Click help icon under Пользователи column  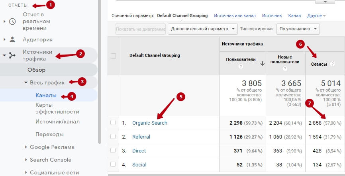241,66
